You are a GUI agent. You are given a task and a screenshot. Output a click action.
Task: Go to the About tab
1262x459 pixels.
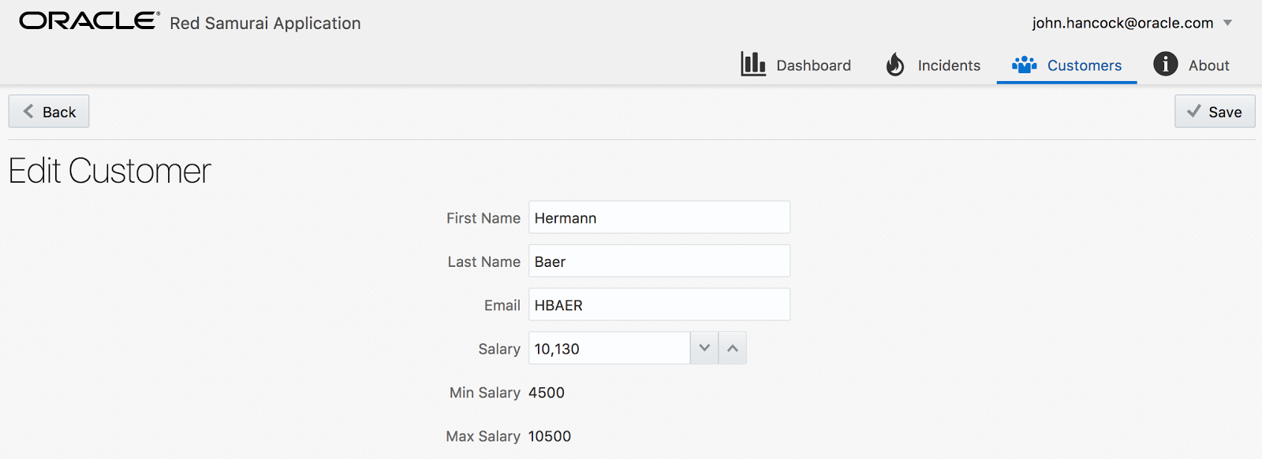point(1208,65)
